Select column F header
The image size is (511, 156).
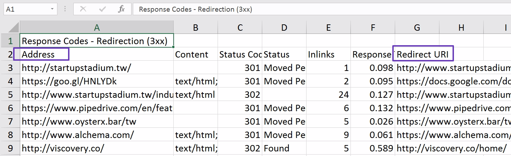tap(373, 28)
